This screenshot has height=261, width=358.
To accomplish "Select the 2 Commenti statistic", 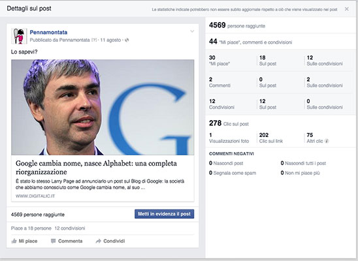I will [x=220, y=82].
